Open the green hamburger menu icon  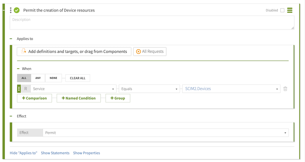(290, 10)
